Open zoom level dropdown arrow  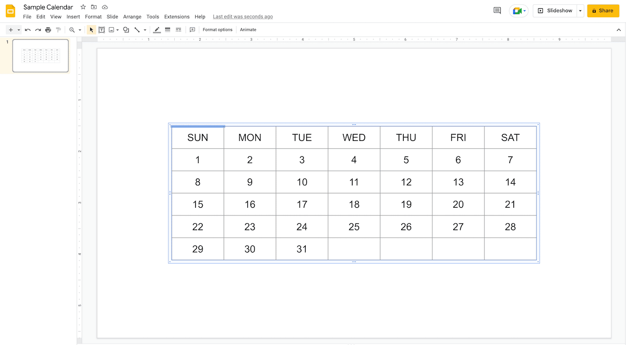point(80,30)
